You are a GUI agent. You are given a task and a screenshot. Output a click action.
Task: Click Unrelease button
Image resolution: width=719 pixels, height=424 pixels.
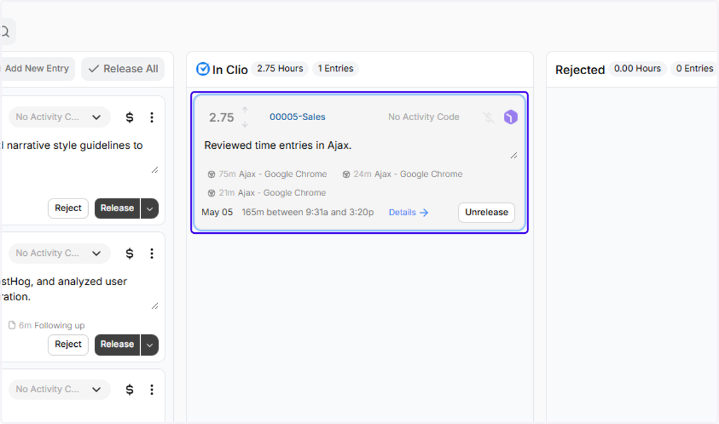(487, 212)
